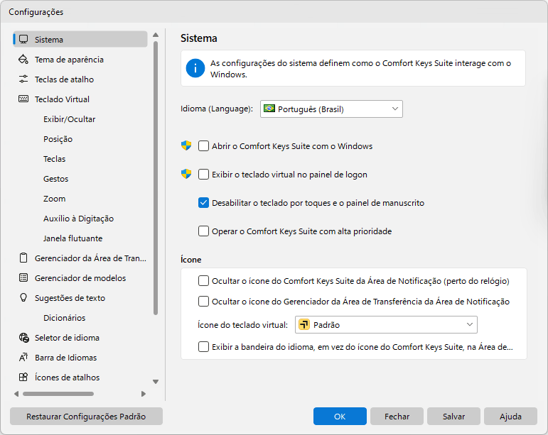Image resolution: width=548 pixels, height=435 pixels.
Task: Click the keyboard icon beside Teclado Virtual
Action: [x=23, y=99]
